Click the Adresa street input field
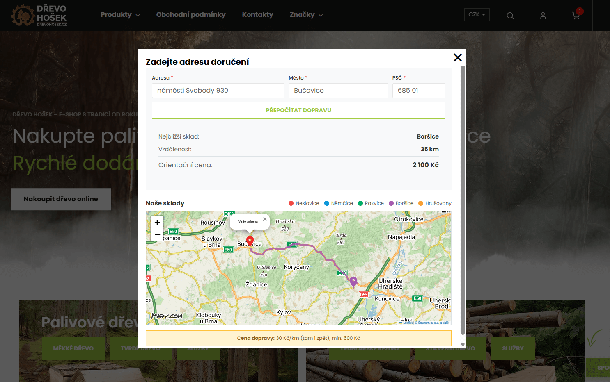 coord(218,91)
